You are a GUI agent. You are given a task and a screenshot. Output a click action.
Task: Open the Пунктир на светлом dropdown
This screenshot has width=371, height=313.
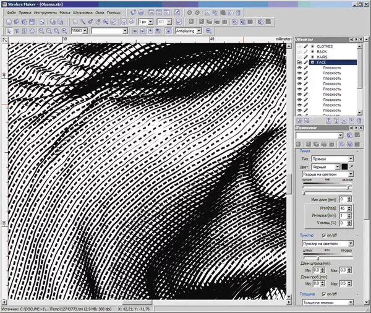[351, 243]
